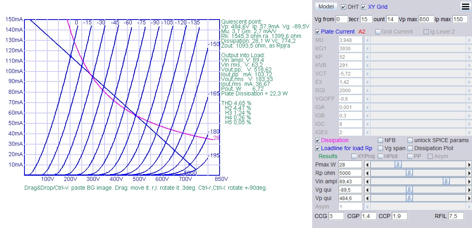Screen dimensions: 472x228
Task: Select the RFIL value field
Action: [x=456, y=216]
